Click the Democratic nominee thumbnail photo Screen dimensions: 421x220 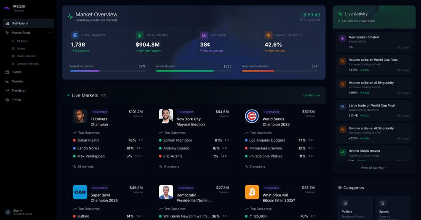pos(166,192)
